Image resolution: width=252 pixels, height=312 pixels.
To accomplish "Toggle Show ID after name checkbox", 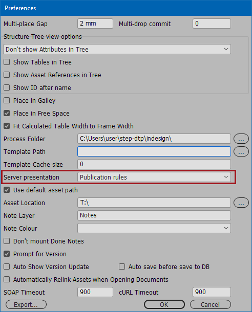I will click(7, 87).
